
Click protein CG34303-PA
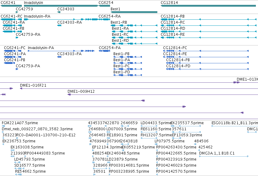[69, 54]
